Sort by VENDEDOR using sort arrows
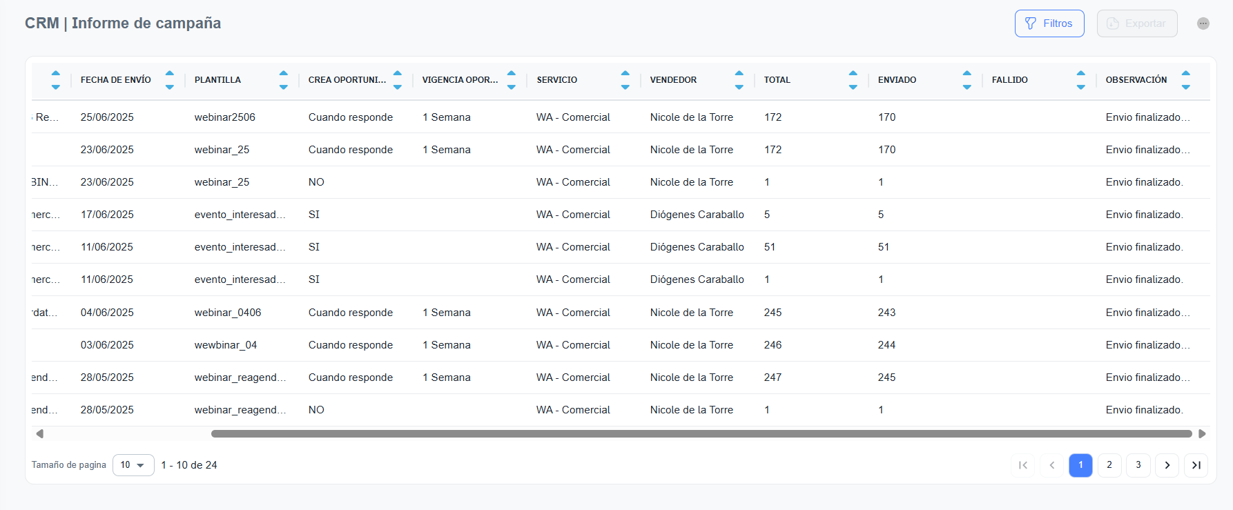Image resolution: width=1233 pixels, height=510 pixels. tap(739, 80)
